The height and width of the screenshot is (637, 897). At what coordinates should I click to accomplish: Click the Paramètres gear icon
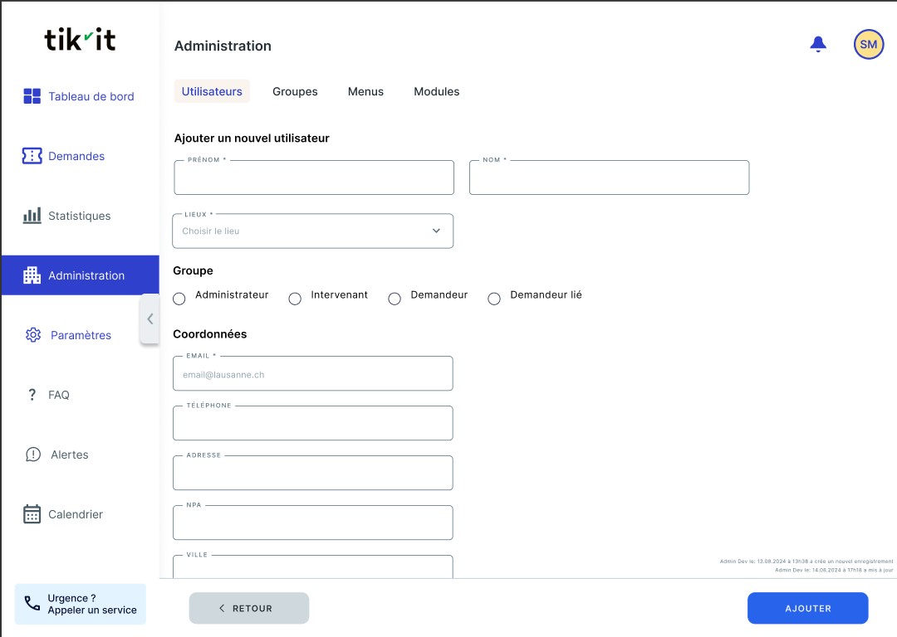(33, 335)
